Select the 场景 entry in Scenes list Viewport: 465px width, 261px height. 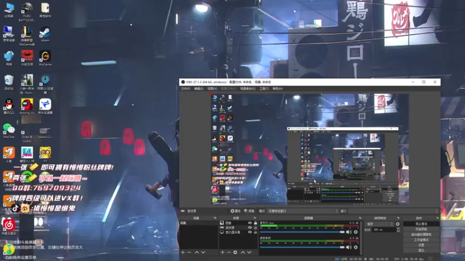[198, 223]
